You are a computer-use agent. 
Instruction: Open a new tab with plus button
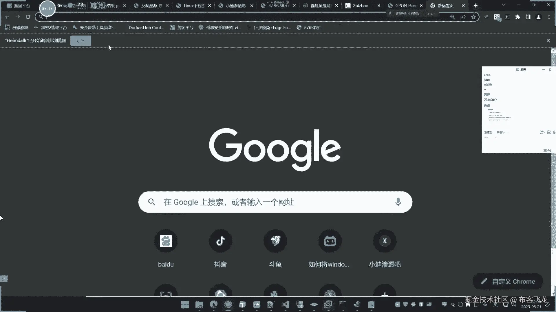coord(475,5)
